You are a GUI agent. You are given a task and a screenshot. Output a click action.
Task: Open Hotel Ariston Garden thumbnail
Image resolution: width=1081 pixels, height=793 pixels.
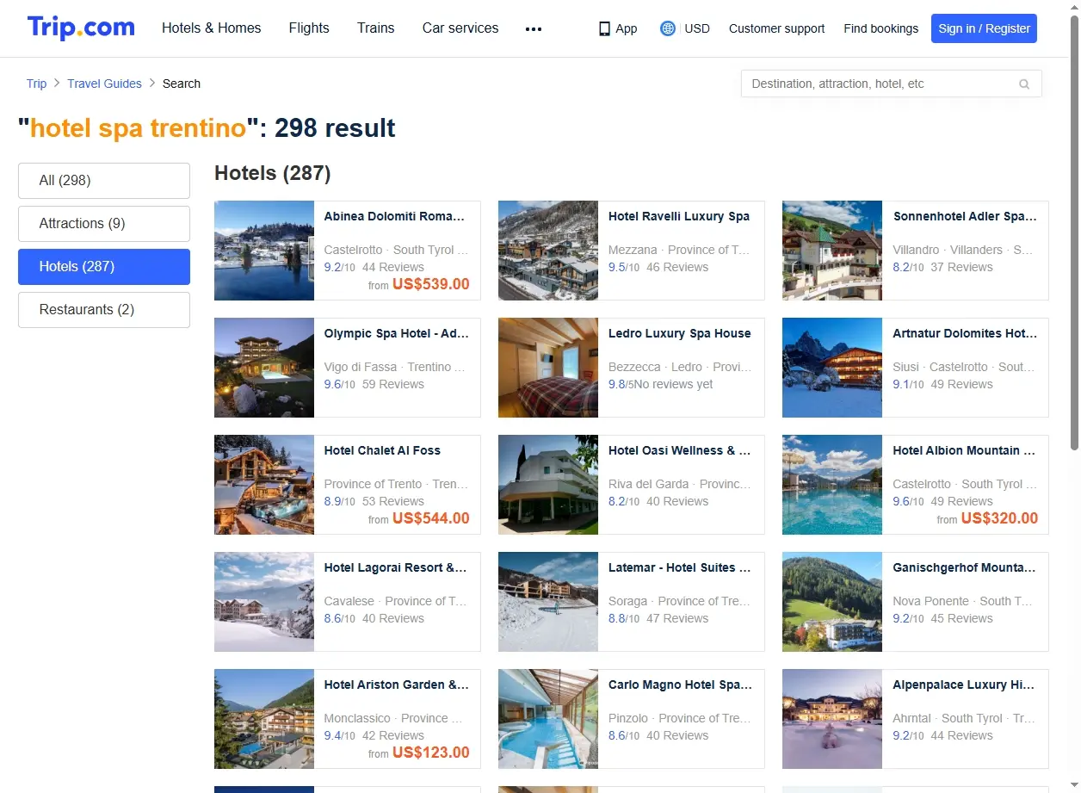264,719
